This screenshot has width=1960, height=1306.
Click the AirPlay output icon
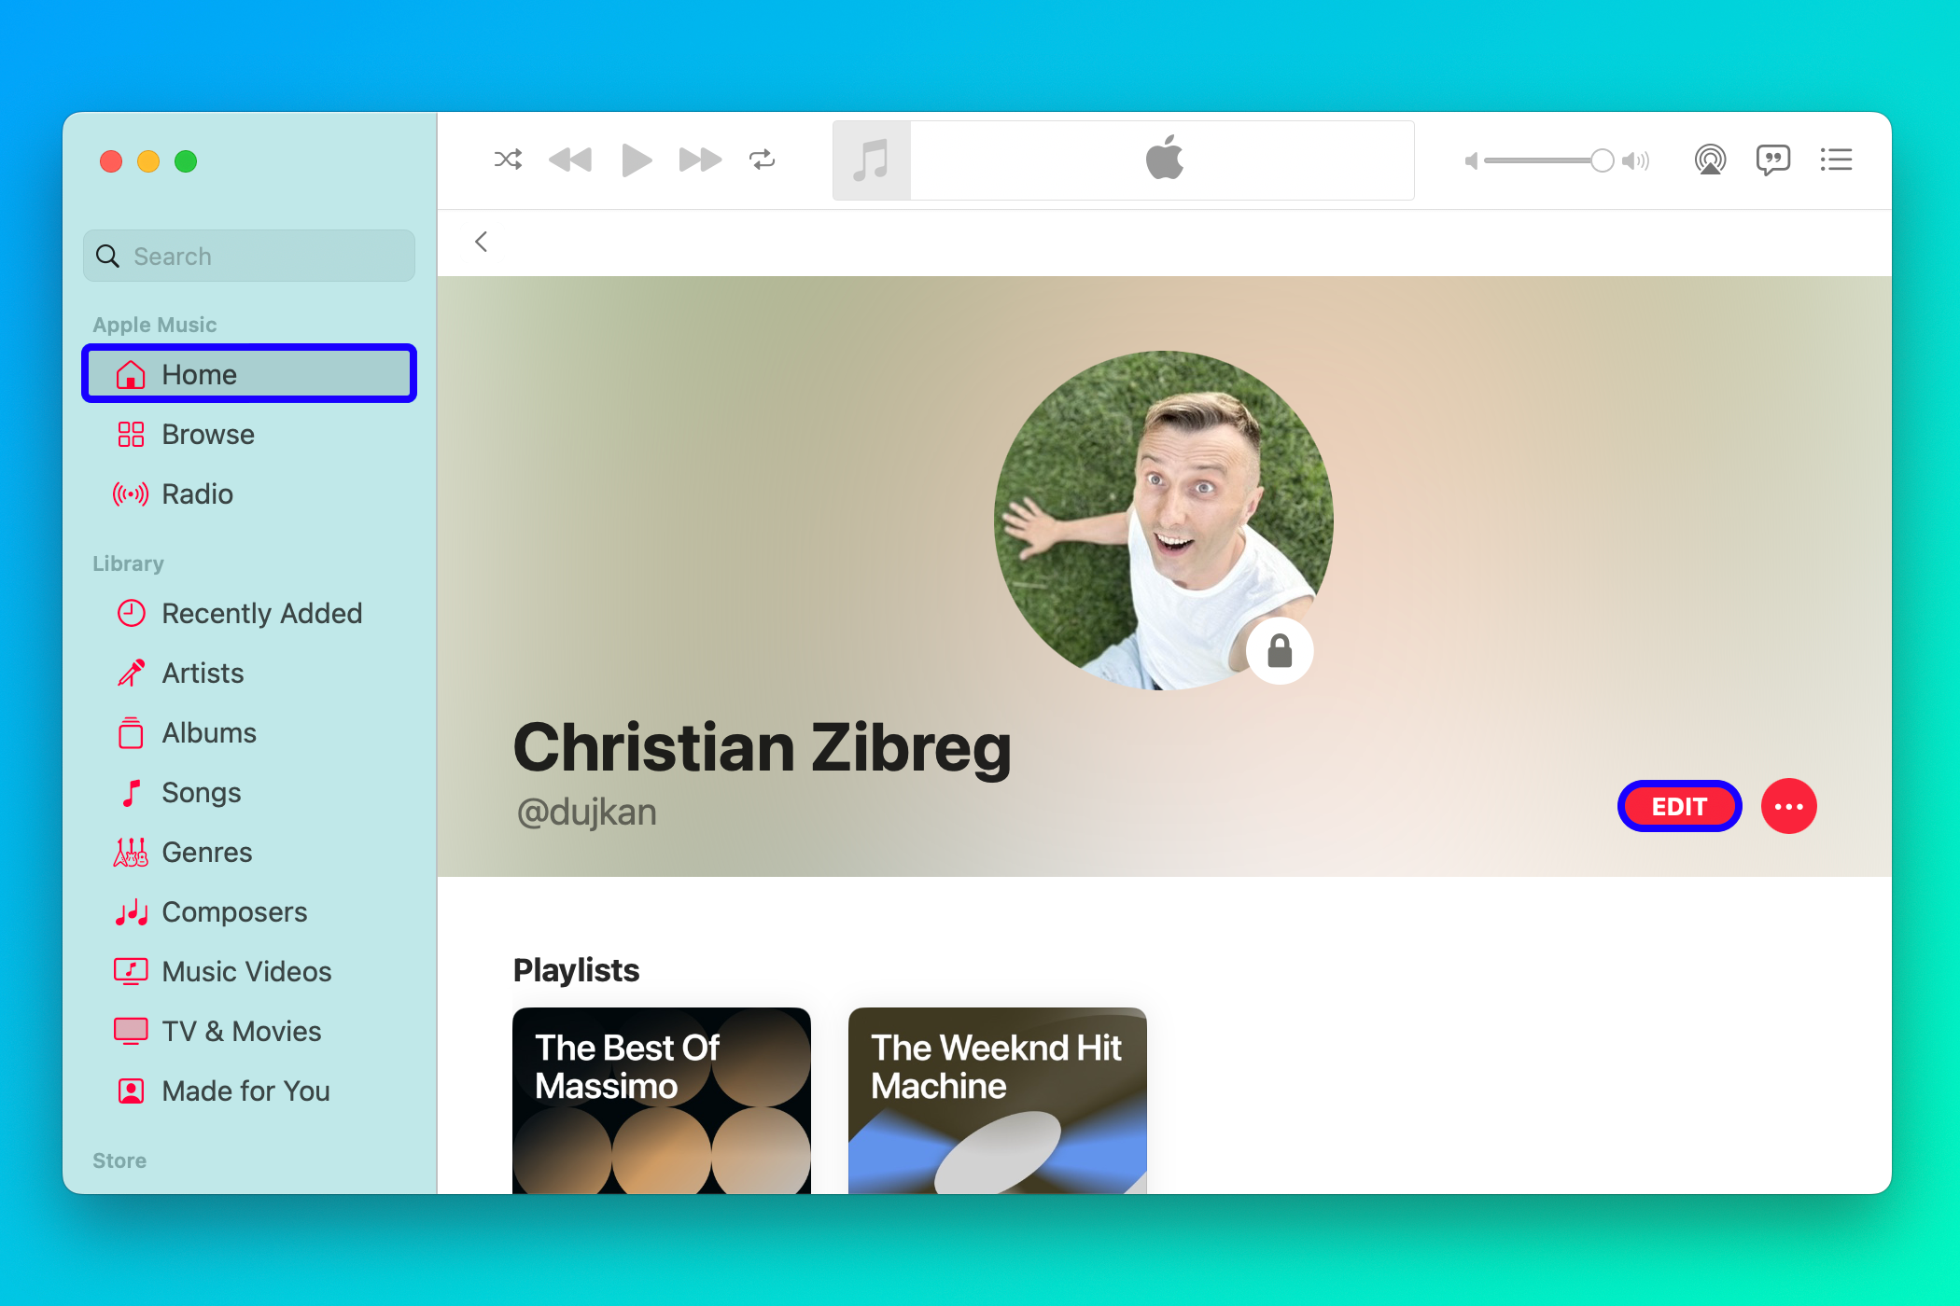pyautogui.click(x=1709, y=160)
